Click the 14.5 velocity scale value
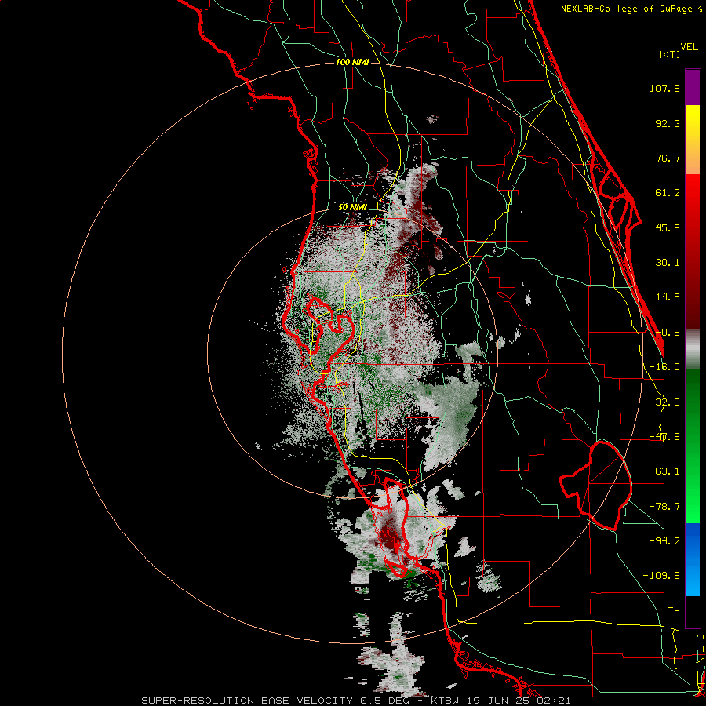 coord(668,297)
